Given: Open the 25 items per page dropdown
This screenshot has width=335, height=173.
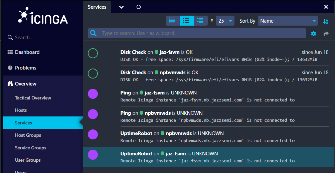Looking at the screenshot, I should pyautogui.click(x=225, y=21).
